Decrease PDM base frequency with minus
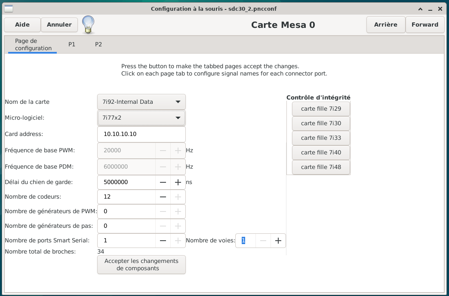This screenshot has height=296, width=449. pos(163,167)
